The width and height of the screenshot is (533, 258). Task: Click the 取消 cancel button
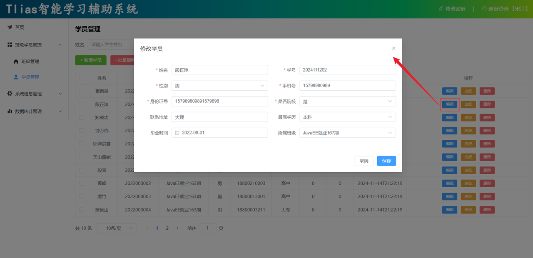coord(364,161)
